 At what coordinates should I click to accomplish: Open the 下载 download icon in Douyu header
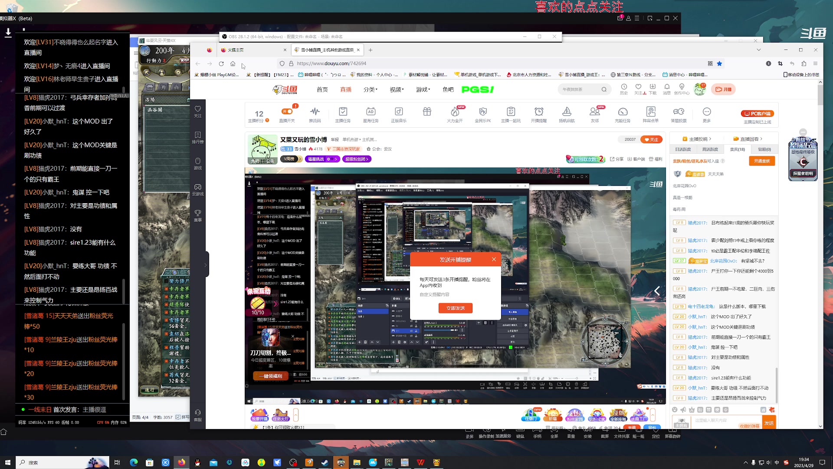tap(653, 87)
